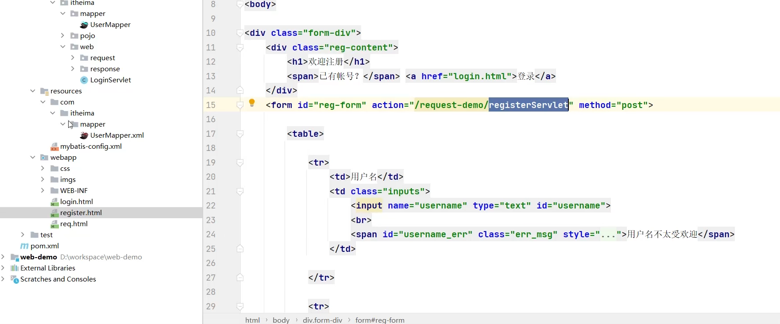
Task: Select form#reg-form in the breadcrumb bar
Action: point(380,320)
